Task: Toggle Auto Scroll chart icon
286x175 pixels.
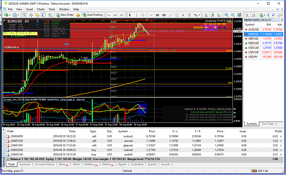Action: 247,15
